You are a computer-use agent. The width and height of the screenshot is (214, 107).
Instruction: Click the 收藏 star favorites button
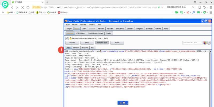[10, 12]
